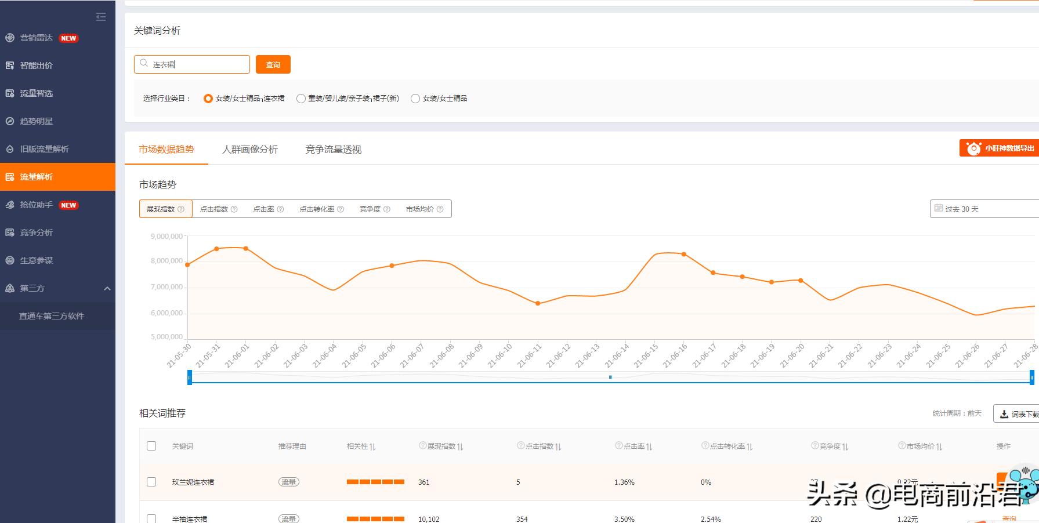Click the 趋势明星 sidebar icon
Viewport: 1039px width, 523px height.
10,121
